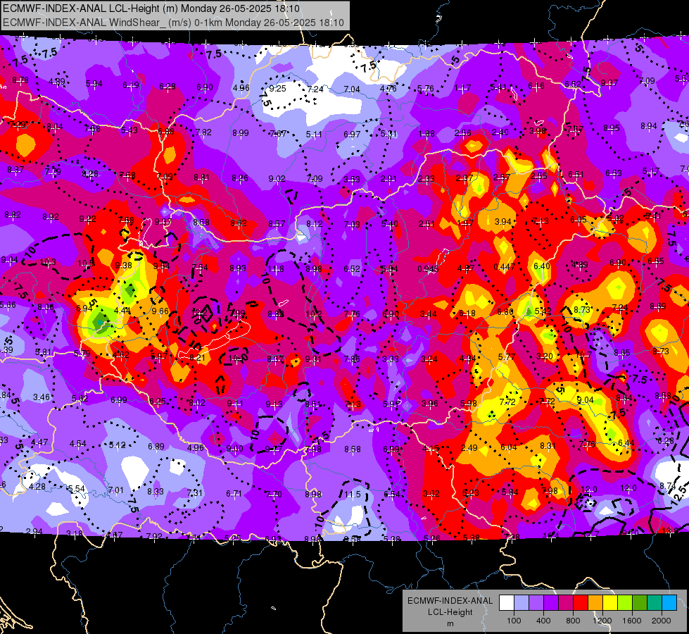Click the grid value "8.33"
Screen dimensions: 689x634
(x=156, y=491)
